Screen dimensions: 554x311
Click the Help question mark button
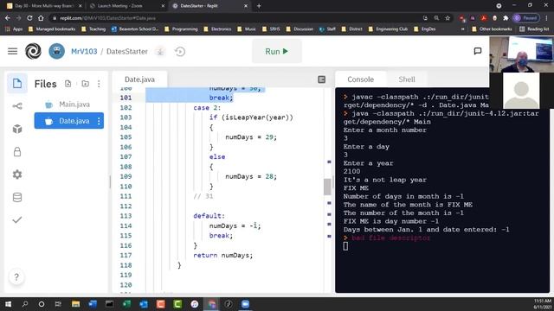click(16, 277)
